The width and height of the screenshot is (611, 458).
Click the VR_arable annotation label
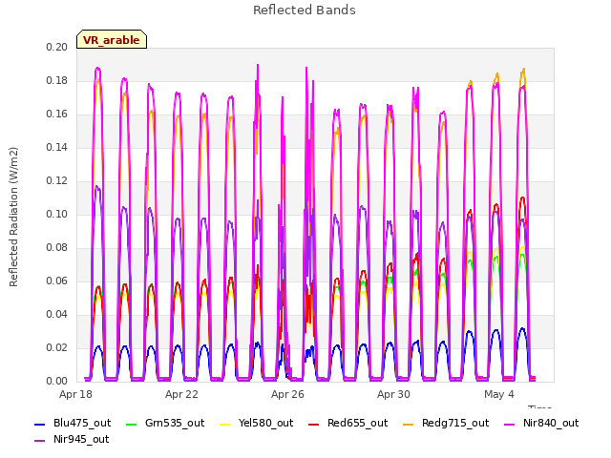(112, 39)
